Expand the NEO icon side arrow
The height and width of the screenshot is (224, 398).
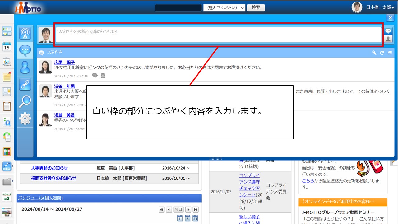click(x=13, y=167)
